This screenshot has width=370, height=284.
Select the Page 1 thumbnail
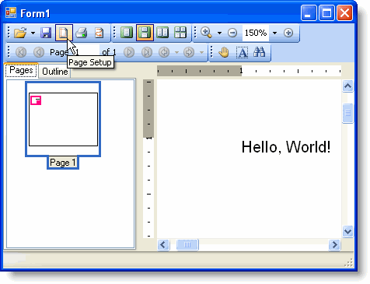(63, 119)
